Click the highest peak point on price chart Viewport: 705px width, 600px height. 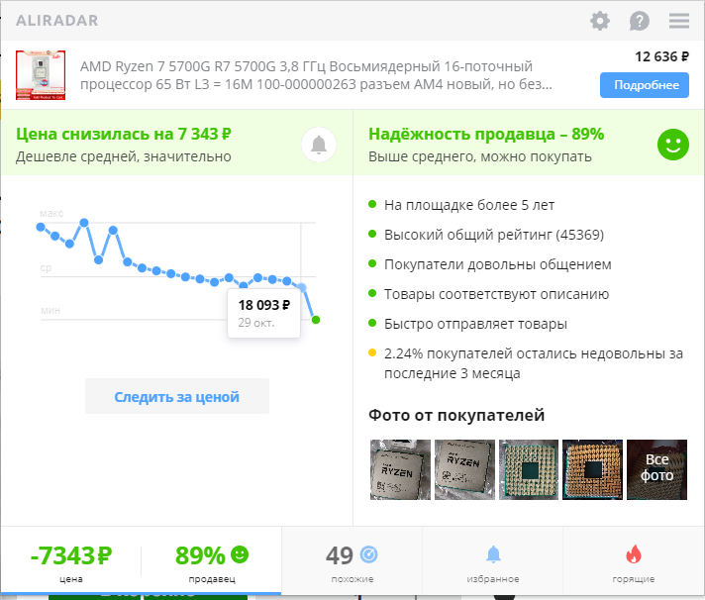click(84, 223)
